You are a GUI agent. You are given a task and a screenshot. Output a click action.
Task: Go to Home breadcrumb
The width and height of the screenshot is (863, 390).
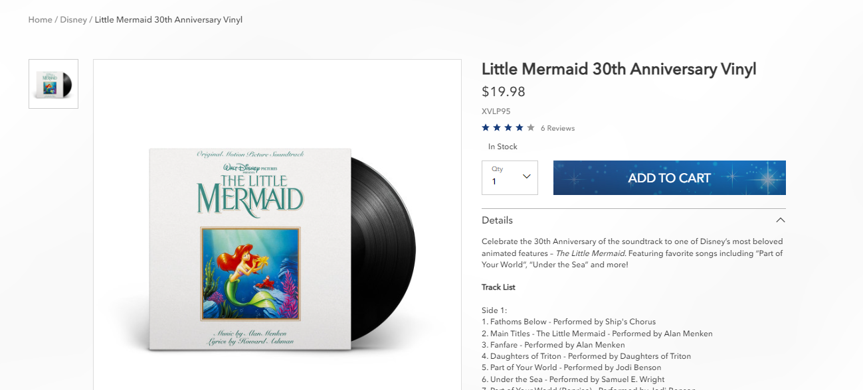pyautogui.click(x=40, y=20)
